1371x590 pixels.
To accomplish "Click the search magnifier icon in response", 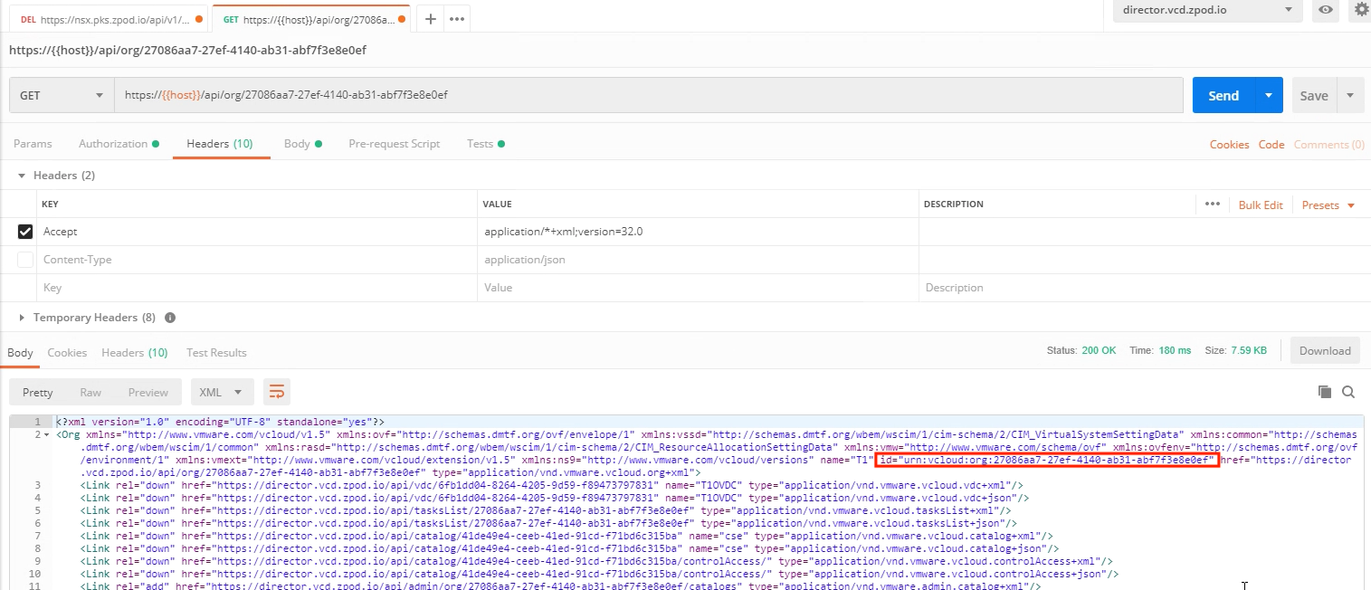I will (x=1348, y=392).
